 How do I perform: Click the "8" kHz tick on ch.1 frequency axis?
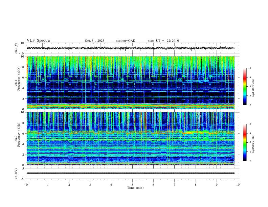coord(23,67)
